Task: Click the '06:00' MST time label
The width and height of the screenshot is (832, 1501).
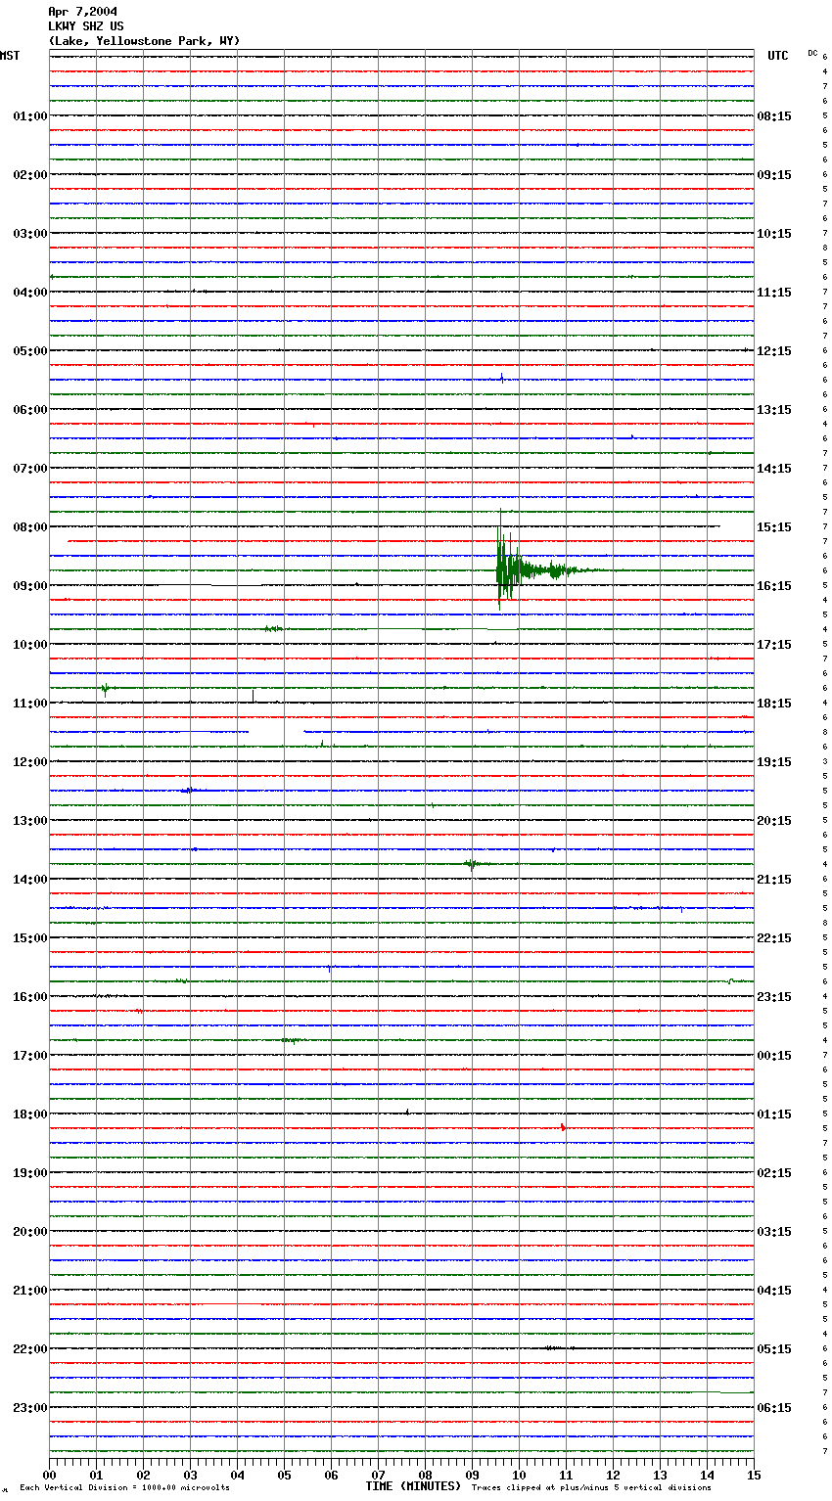Action: click(x=30, y=410)
